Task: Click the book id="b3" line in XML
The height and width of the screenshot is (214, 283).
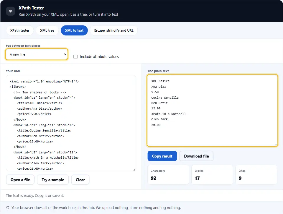Action: [x=45, y=153]
